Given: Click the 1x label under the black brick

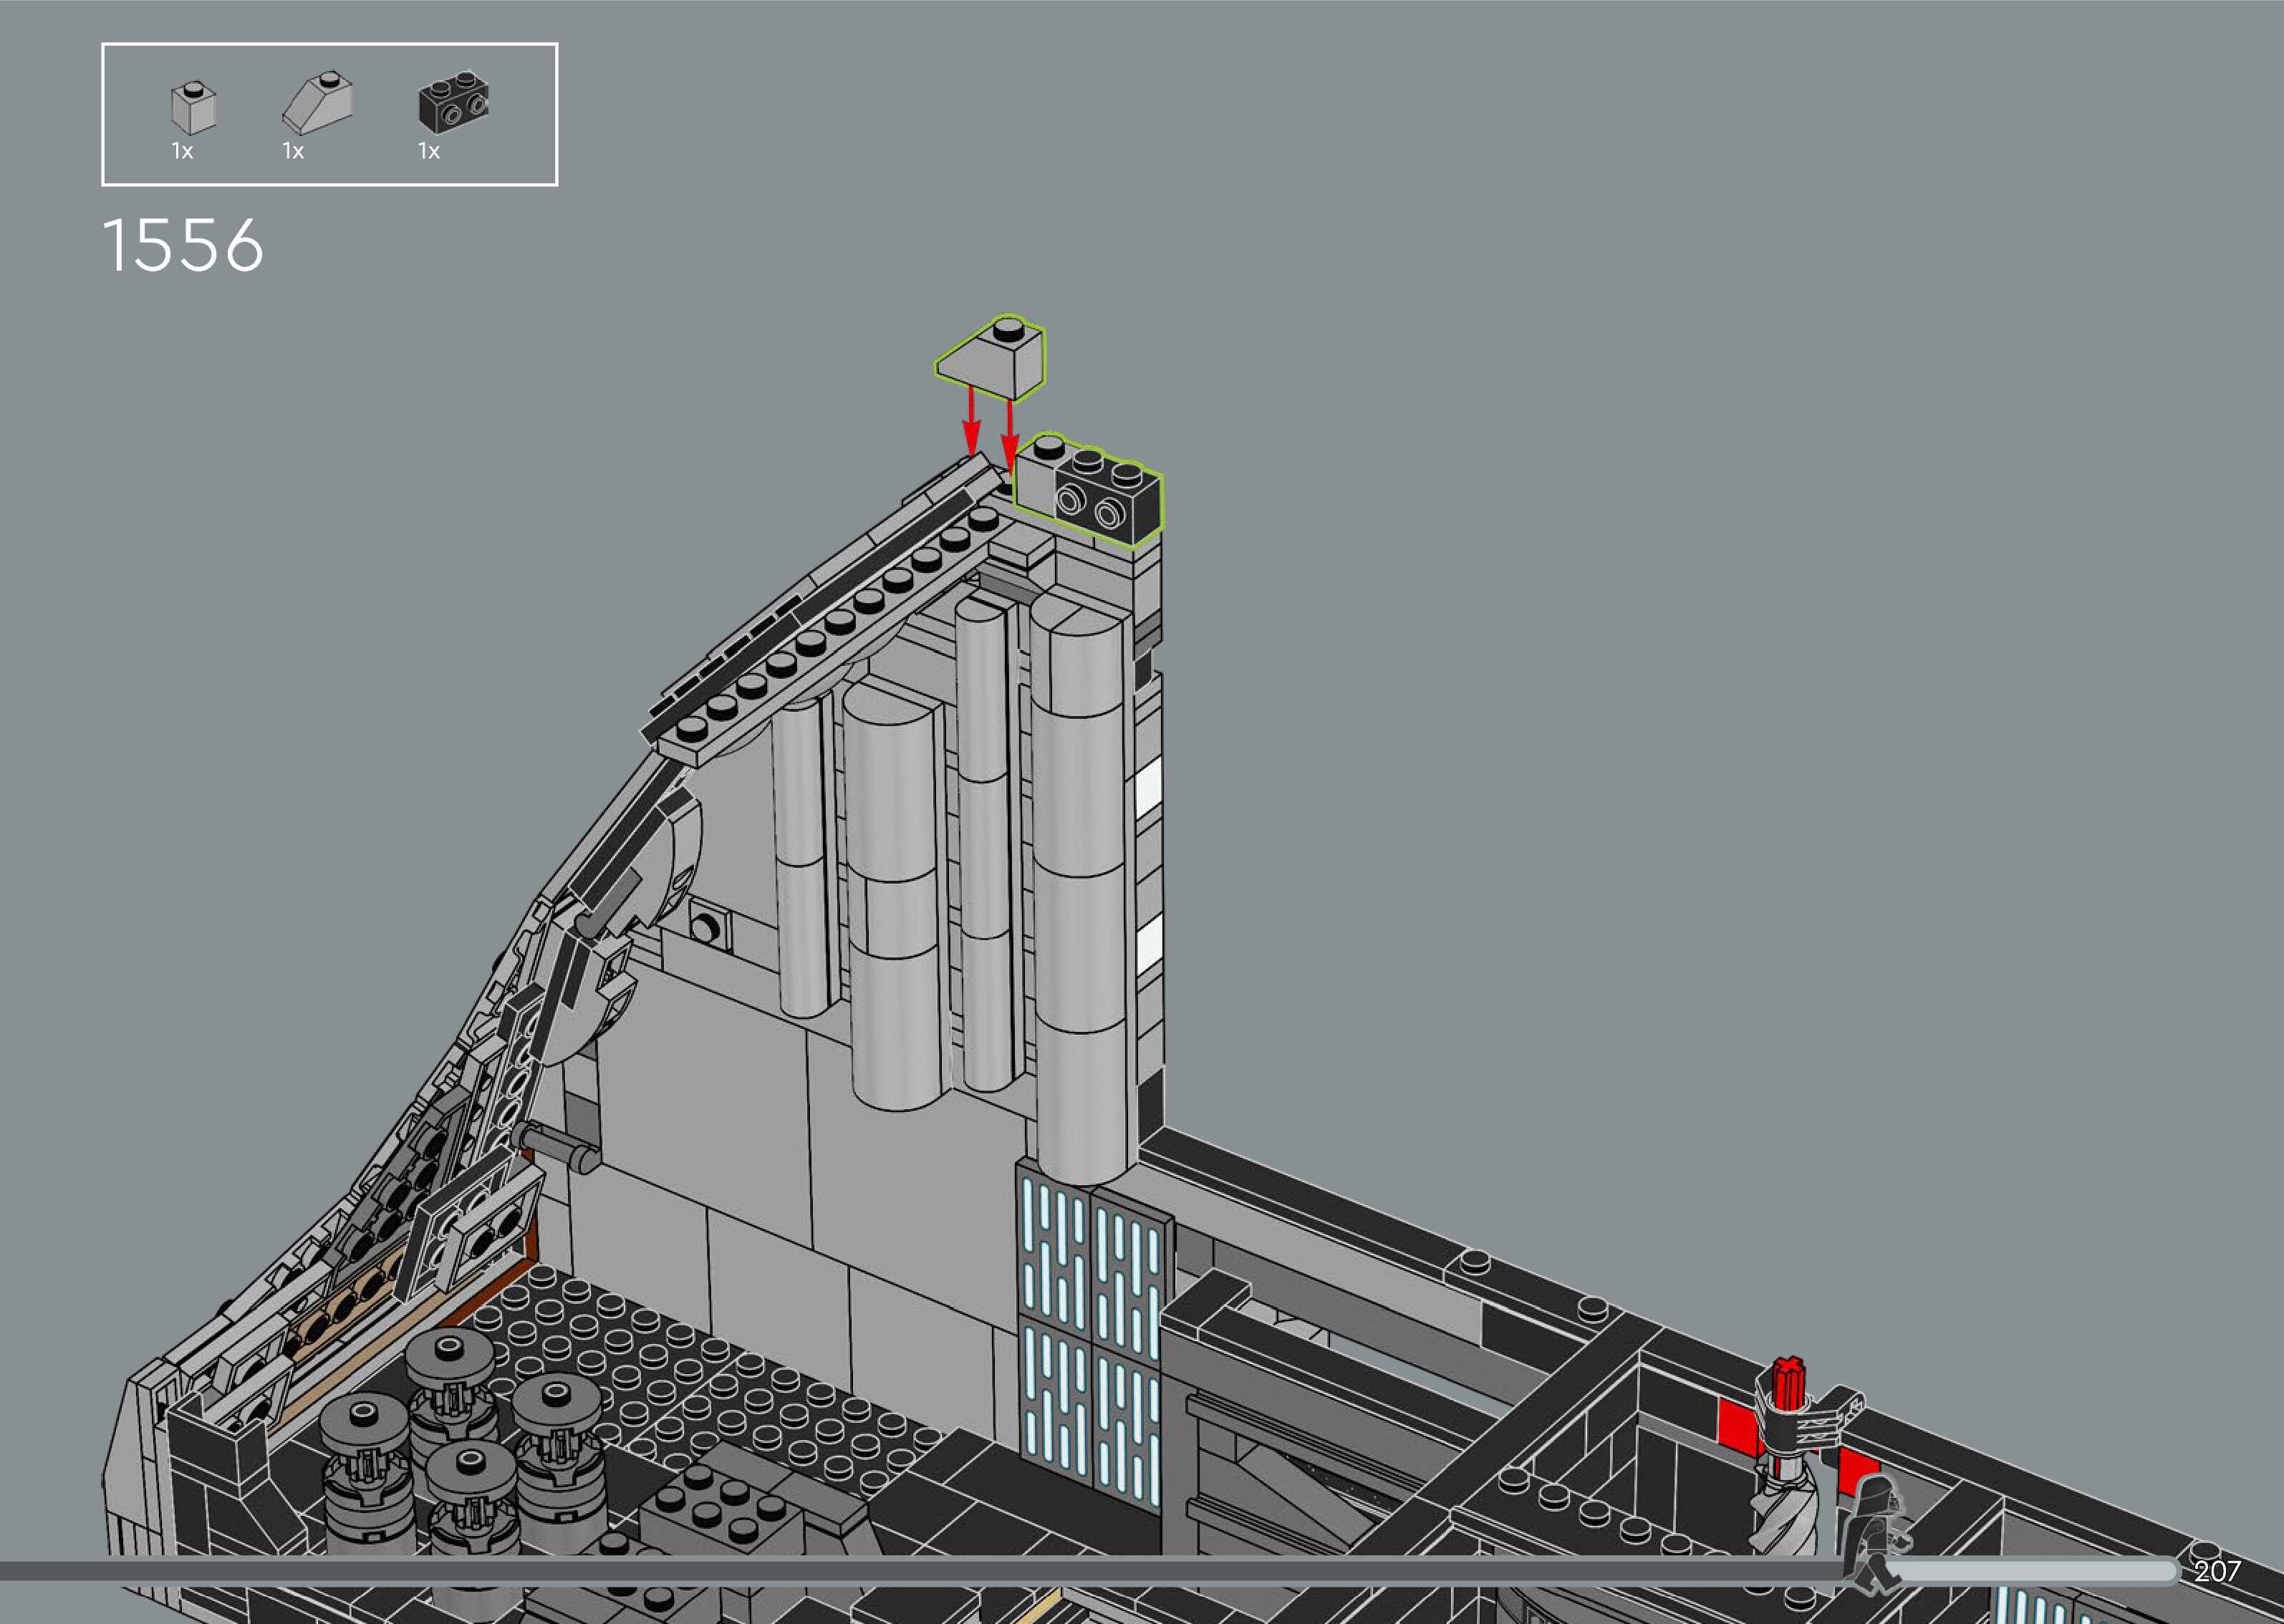Looking at the screenshot, I should click(429, 152).
